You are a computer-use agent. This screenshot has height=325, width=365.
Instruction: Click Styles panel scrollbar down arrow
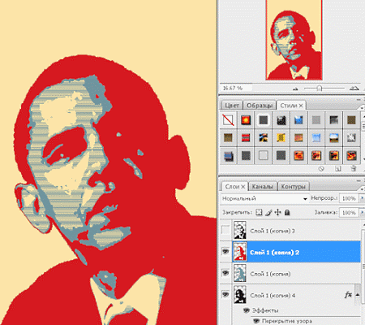pyautogui.click(x=363, y=160)
